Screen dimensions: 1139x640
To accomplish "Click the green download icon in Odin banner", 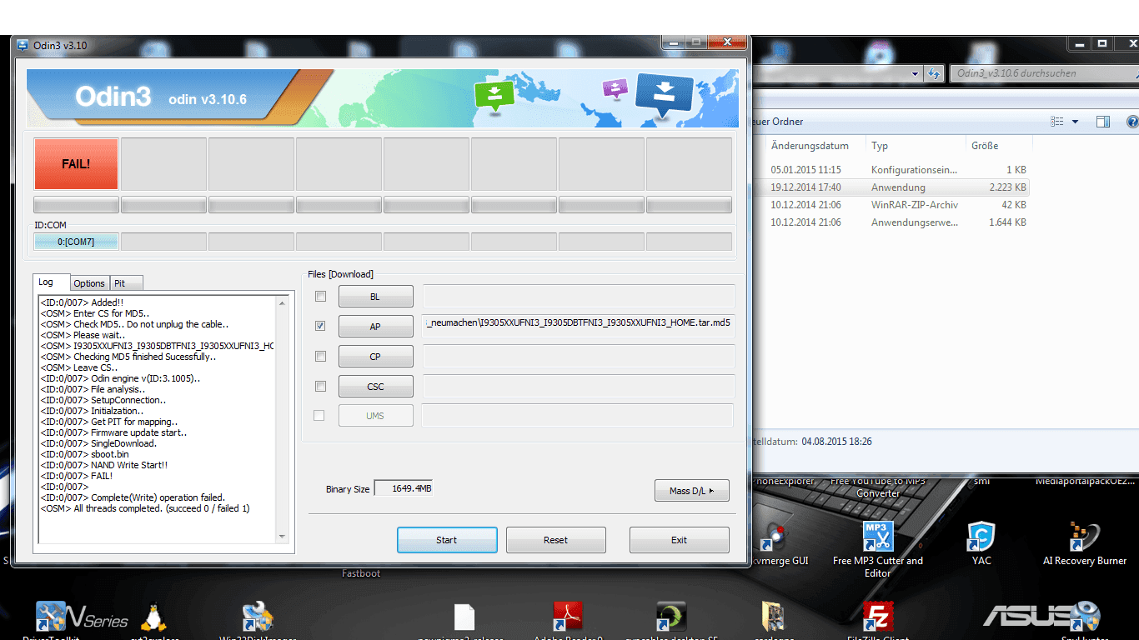I will (x=494, y=97).
